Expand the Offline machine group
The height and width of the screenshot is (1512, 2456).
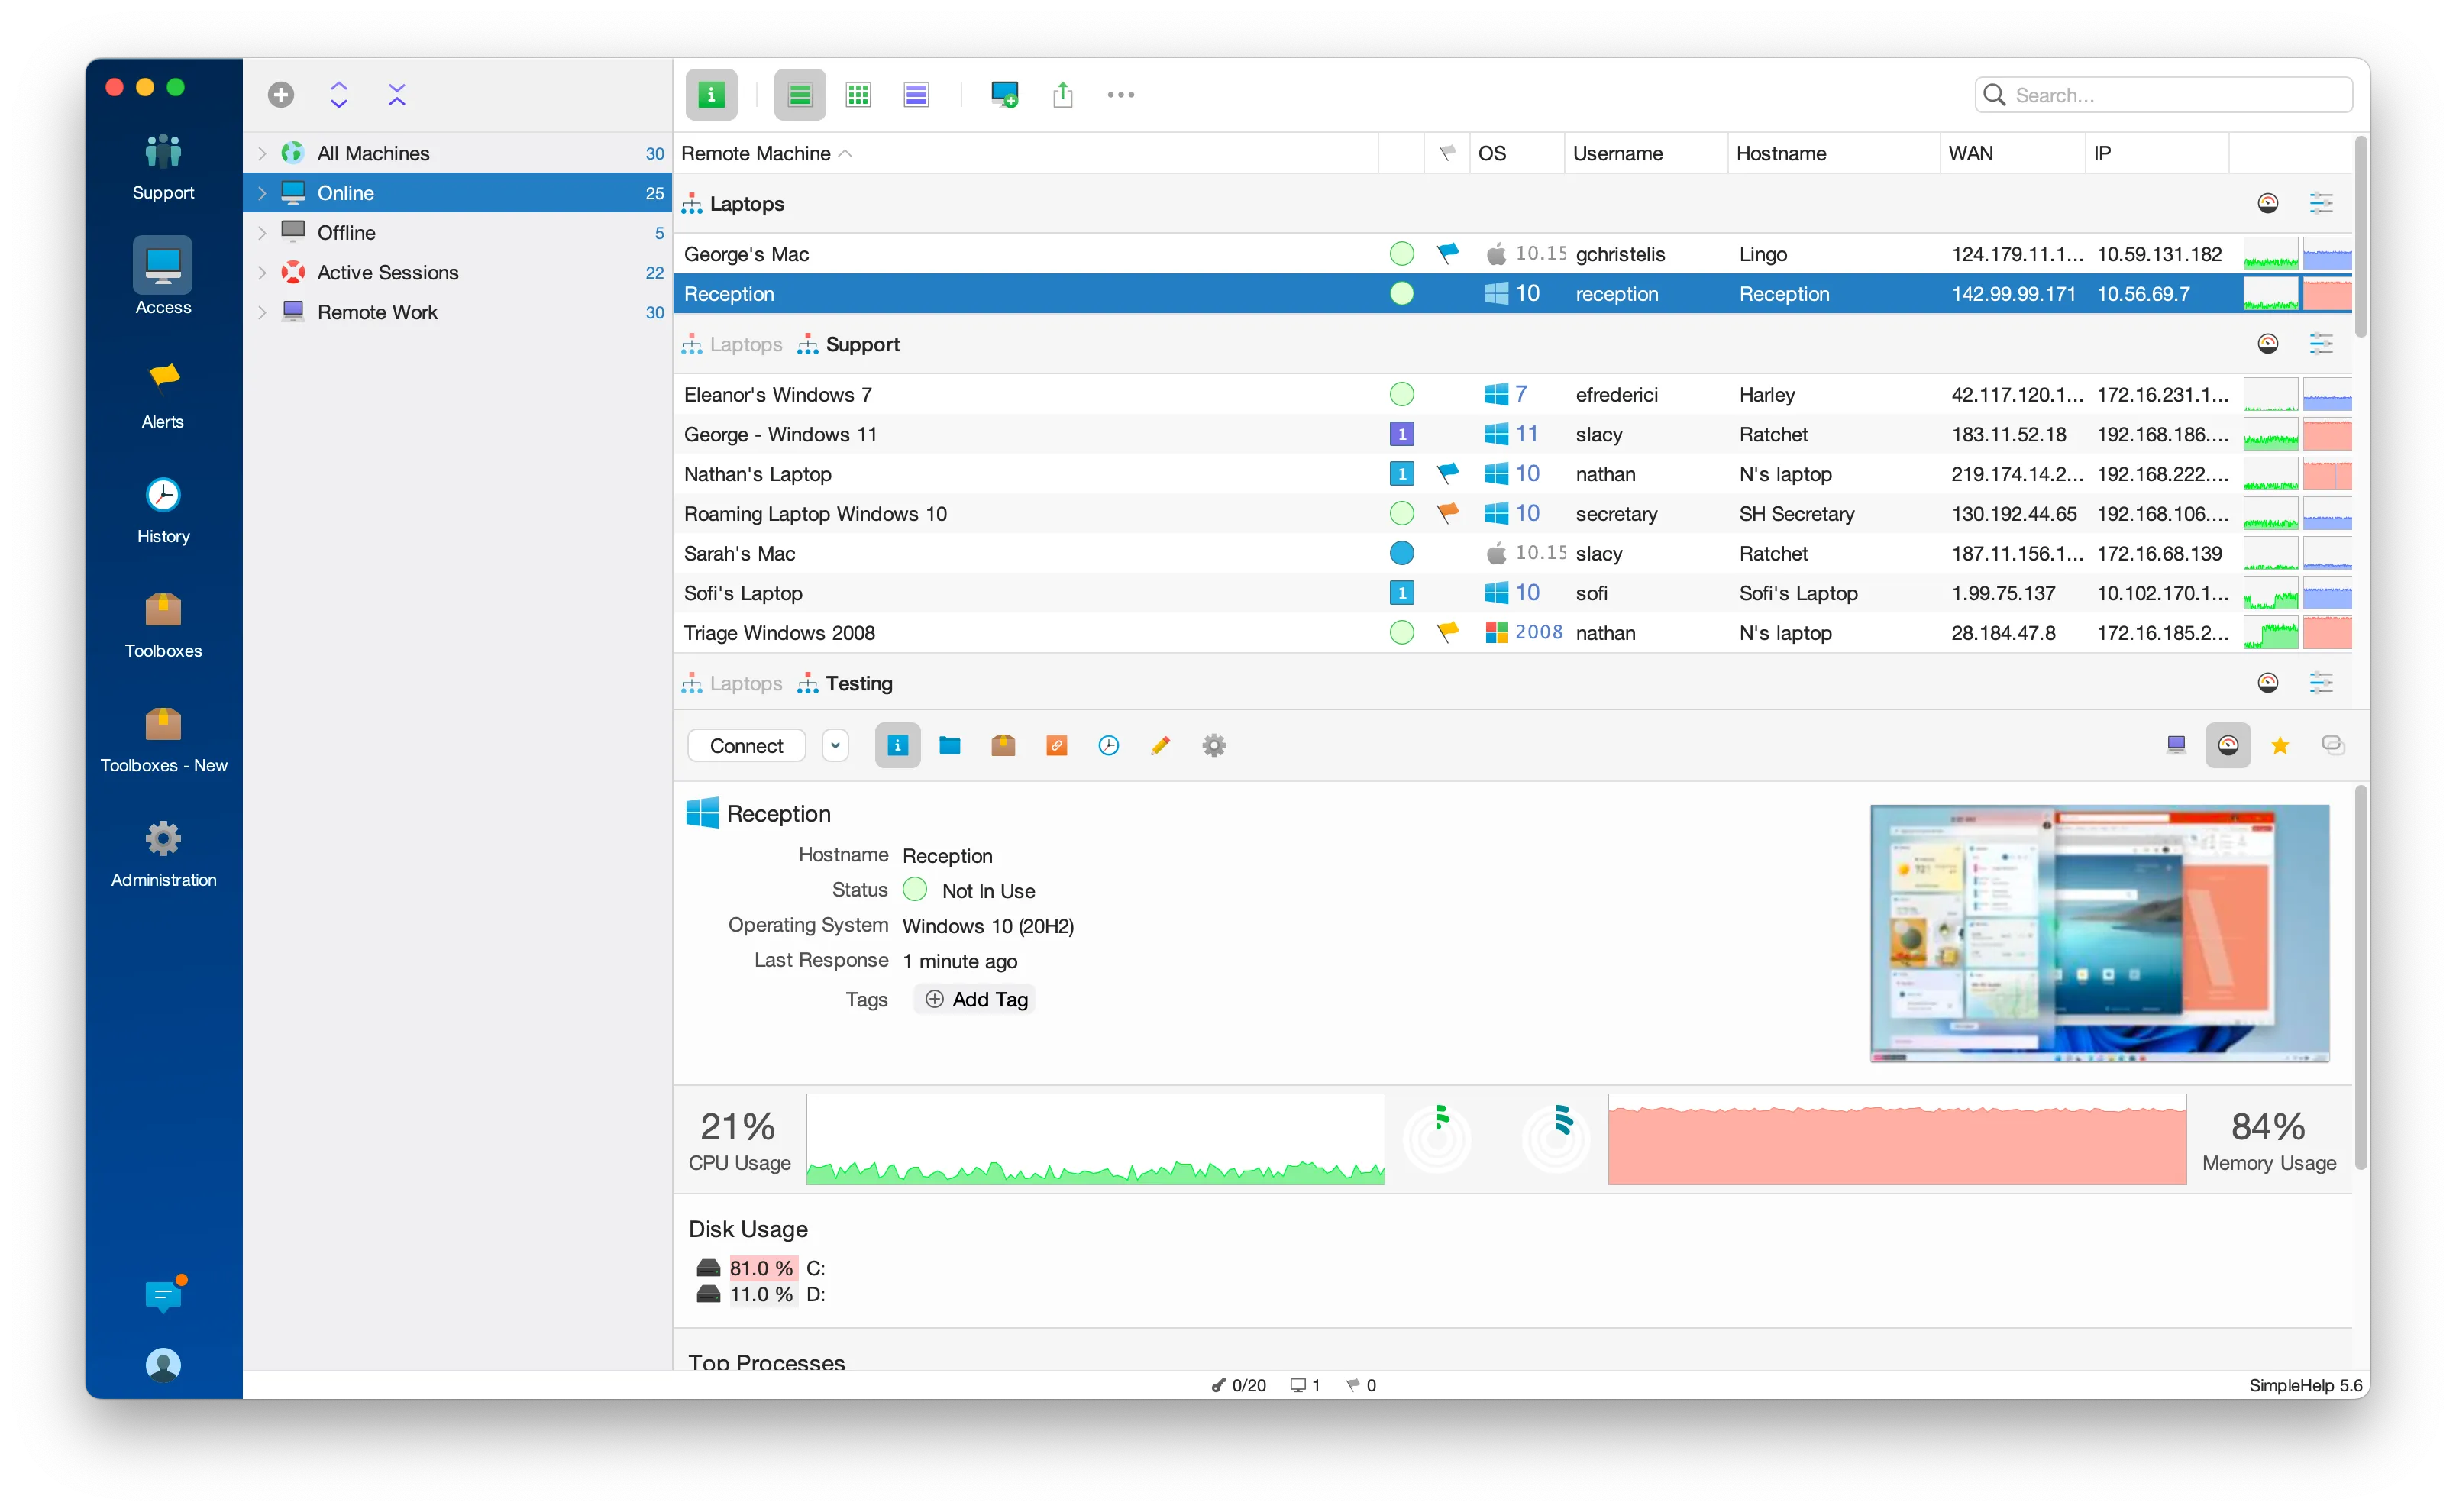pyautogui.click(x=261, y=232)
